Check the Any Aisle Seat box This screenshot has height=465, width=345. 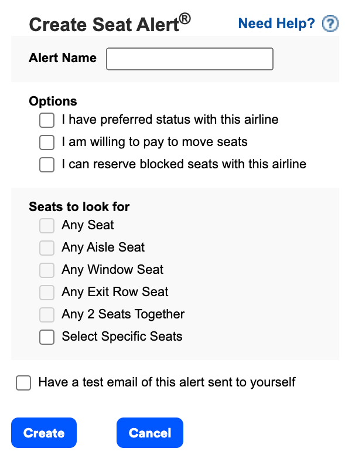tap(47, 248)
